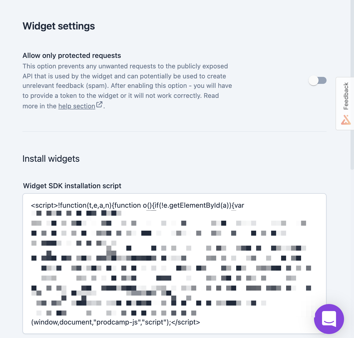The image size is (354, 338).
Task: Click the orange logo icon in Feedback tab
Action: (346, 120)
